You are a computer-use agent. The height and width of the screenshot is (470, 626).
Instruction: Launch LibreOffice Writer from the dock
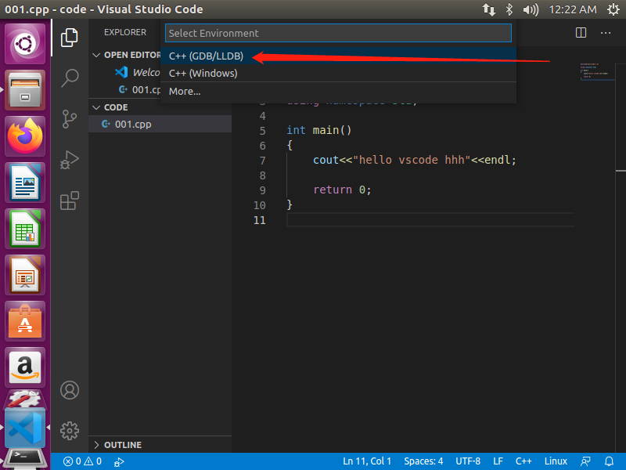coord(25,183)
